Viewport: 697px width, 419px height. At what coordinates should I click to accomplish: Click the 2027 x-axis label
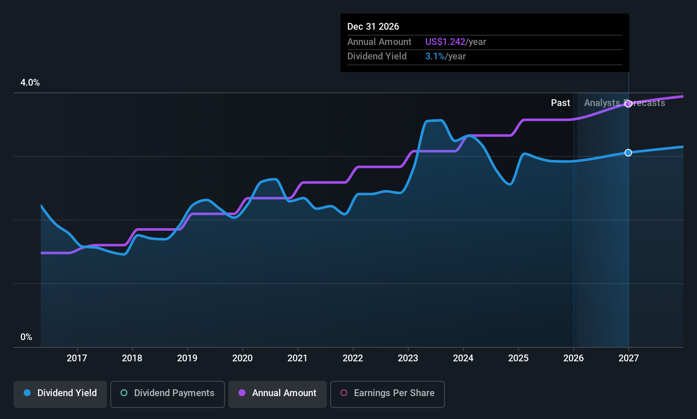coord(629,358)
